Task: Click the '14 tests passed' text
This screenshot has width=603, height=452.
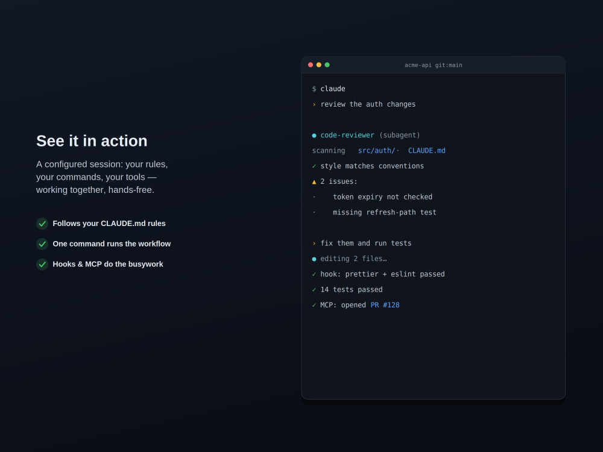Action: (352, 289)
